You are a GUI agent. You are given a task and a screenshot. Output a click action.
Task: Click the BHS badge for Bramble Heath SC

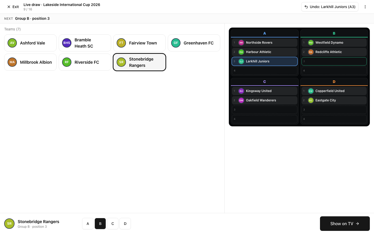[x=67, y=43]
